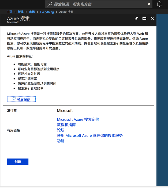Image resolution: width=168 pixels, height=188 pixels.
Task: Open Microsoft Azure 搜索定价 link
Action: coord(78,119)
